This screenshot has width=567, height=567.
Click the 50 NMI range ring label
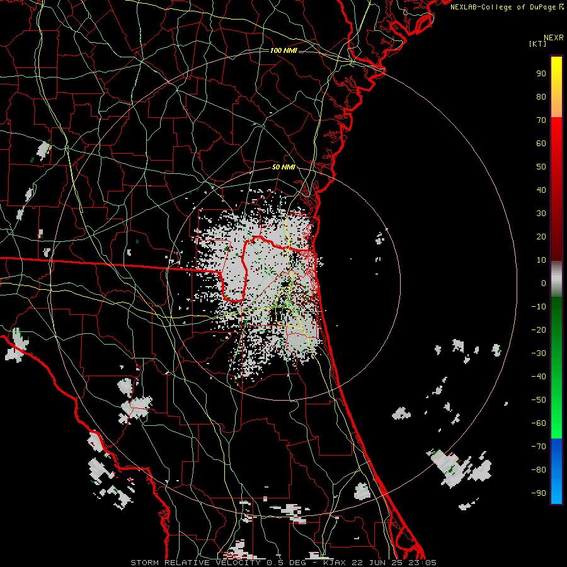[x=283, y=167]
